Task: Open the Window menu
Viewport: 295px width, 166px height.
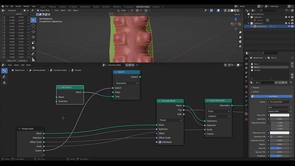Action: pyautogui.click(x=26, y=6)
